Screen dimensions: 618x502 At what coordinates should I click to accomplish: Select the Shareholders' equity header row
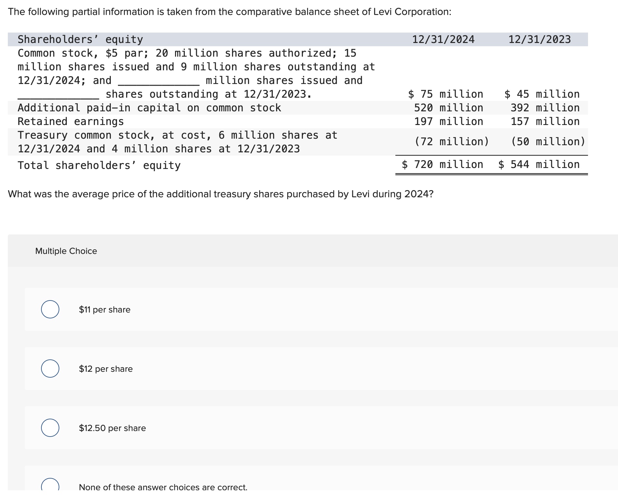pyautogui.click(x=80, y=39)
